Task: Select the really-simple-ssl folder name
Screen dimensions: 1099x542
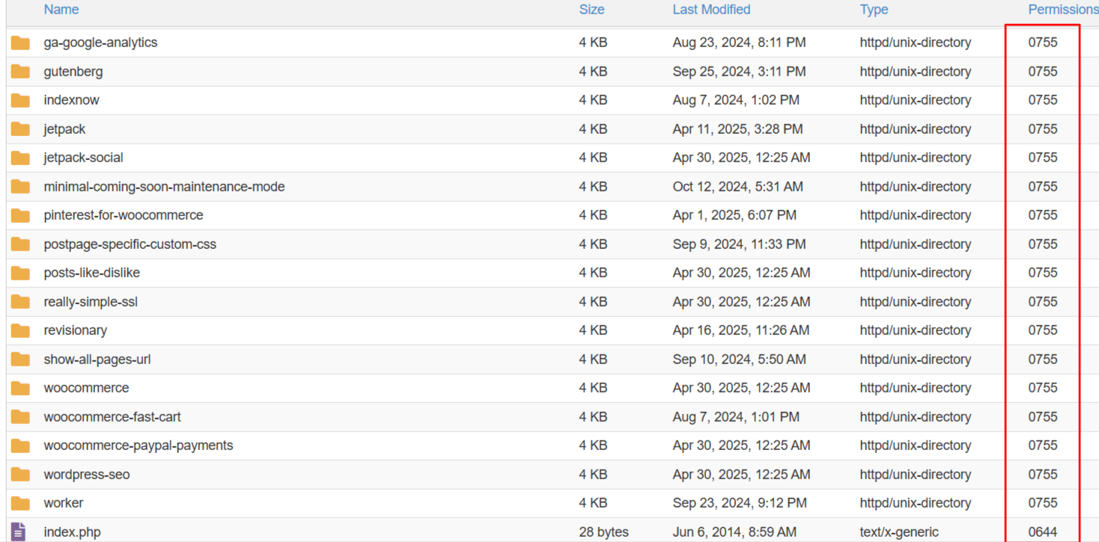Action: pyautogui.click(x=91, y=302)
